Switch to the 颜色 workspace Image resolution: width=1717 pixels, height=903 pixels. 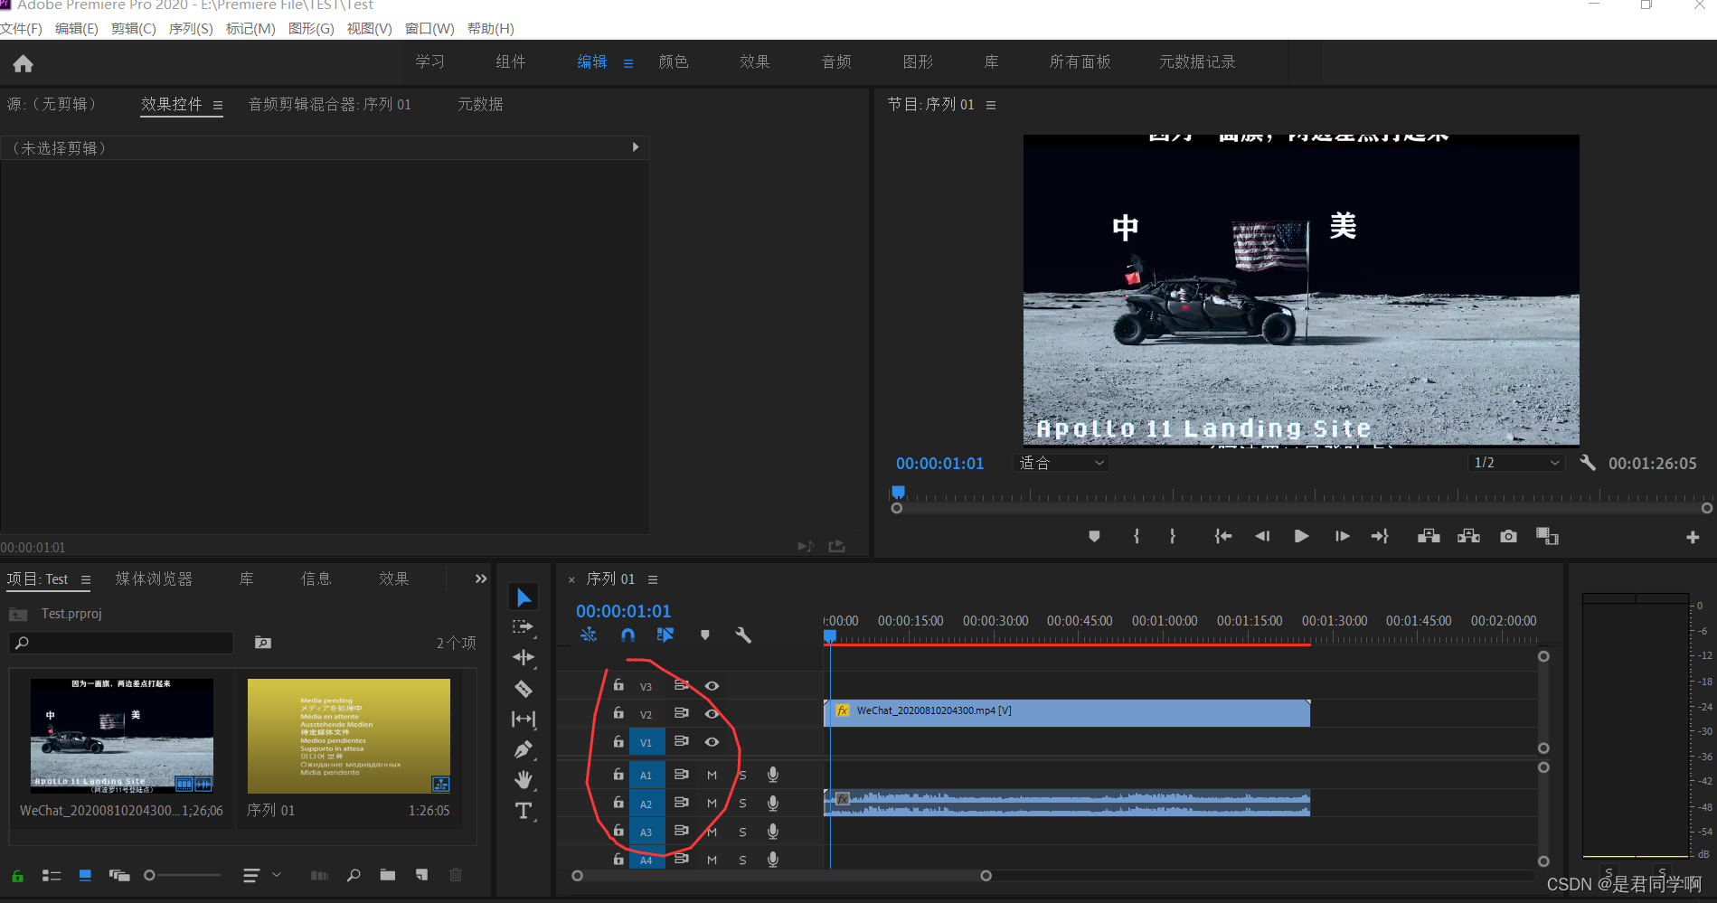(674, 61)
